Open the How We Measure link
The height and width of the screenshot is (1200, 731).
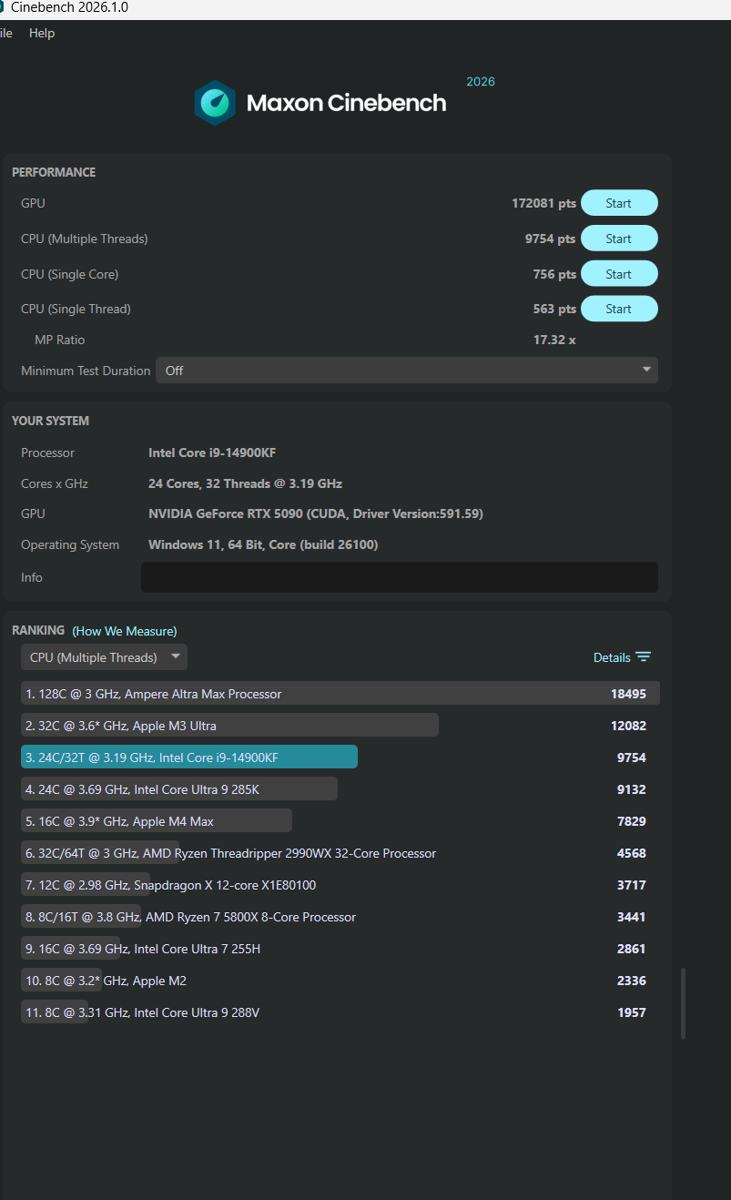(x=125, y=631)
